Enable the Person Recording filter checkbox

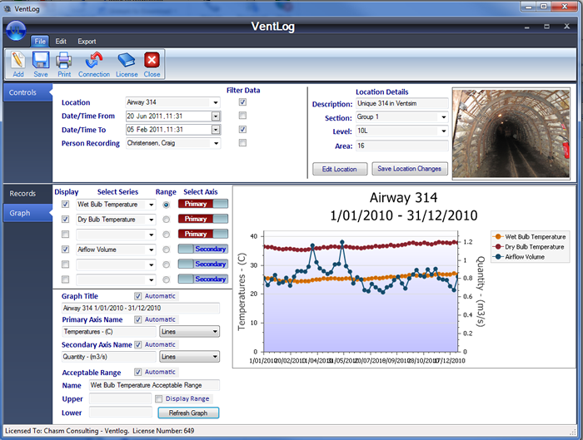coord(242,142)
